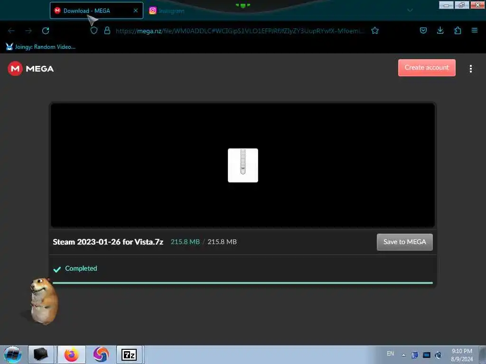Viewport: 486px width, 364px height.
Task: Open the browser hamburger menu
Action: click(x=475, y=30)
